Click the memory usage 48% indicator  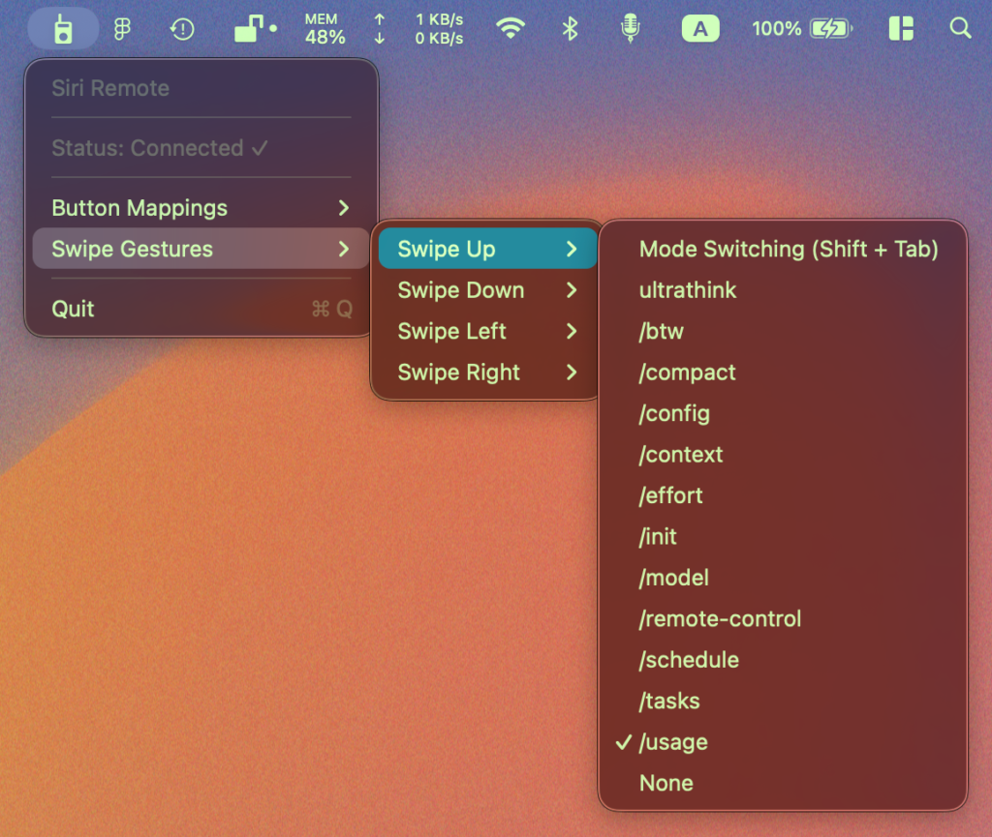[x=325, y=29]
